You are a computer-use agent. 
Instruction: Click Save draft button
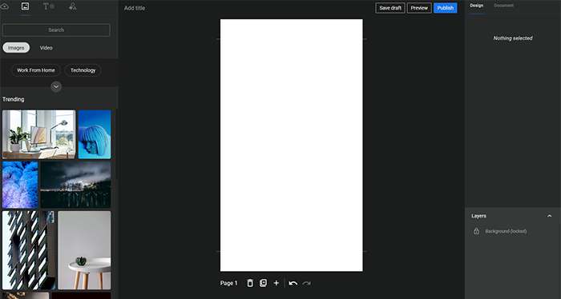pos(390,8)
